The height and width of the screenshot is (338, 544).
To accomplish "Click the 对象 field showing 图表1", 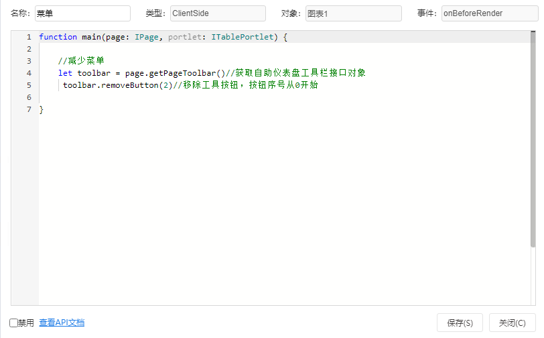I will pos(354,13).
